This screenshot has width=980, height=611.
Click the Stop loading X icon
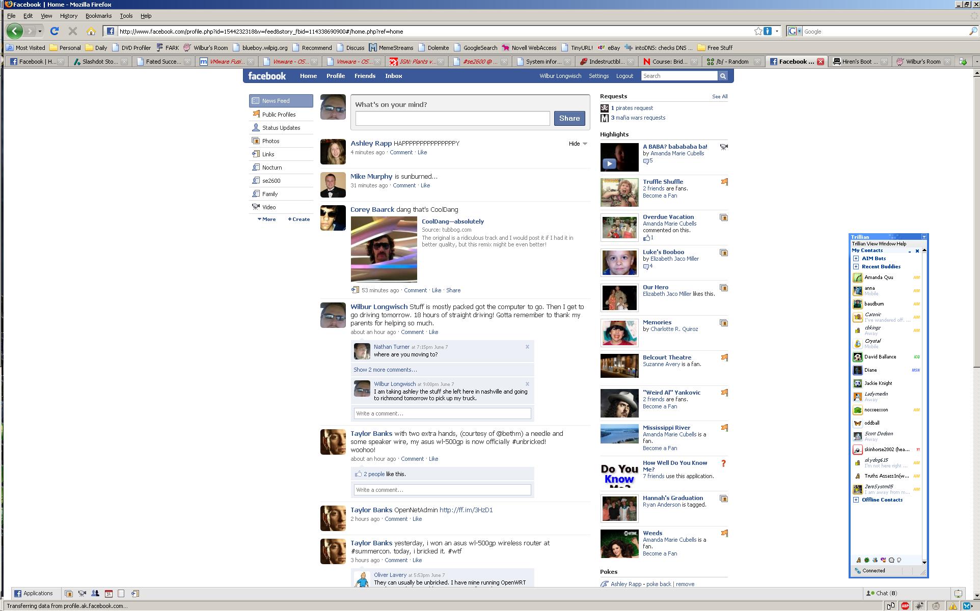click(73, 31)
